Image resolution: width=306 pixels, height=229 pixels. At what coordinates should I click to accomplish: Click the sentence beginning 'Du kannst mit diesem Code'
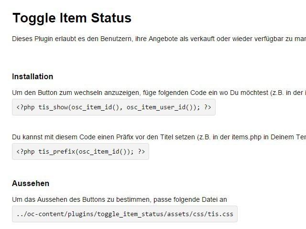tap(159, 137)
